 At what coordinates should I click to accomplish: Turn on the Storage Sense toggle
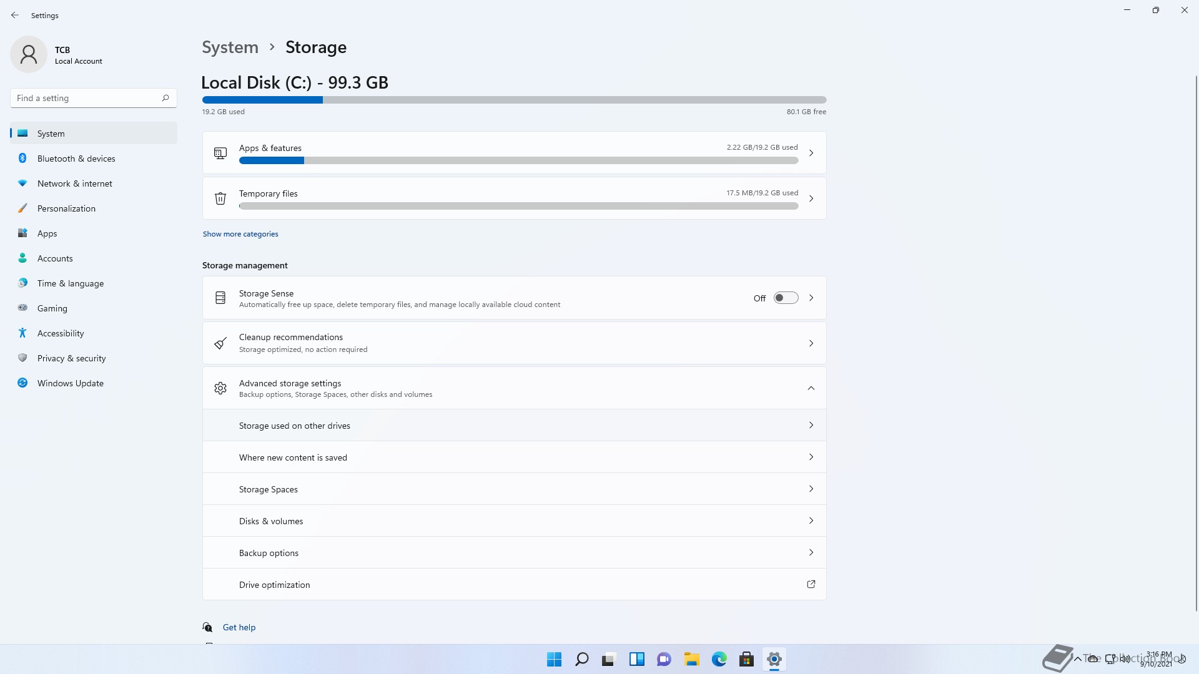pyautogui.click(x=786, y=298)
